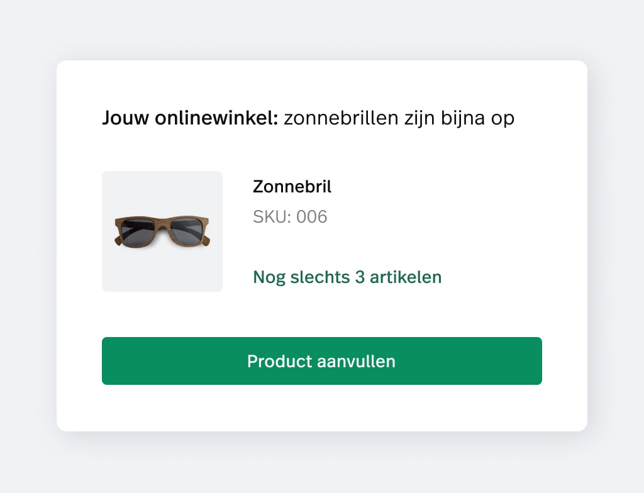Select the Zonnebril product name
Image resolution: width=644 pixels, height=493 pixels.
click(292, 187)
